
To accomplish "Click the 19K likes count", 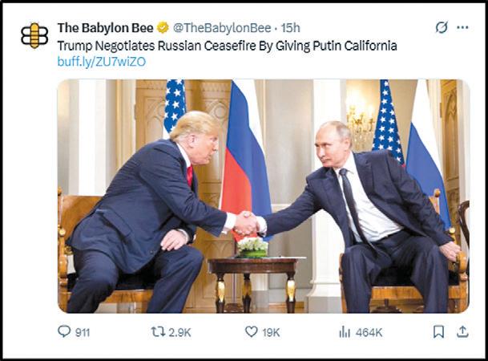I will tap(271, 333).
